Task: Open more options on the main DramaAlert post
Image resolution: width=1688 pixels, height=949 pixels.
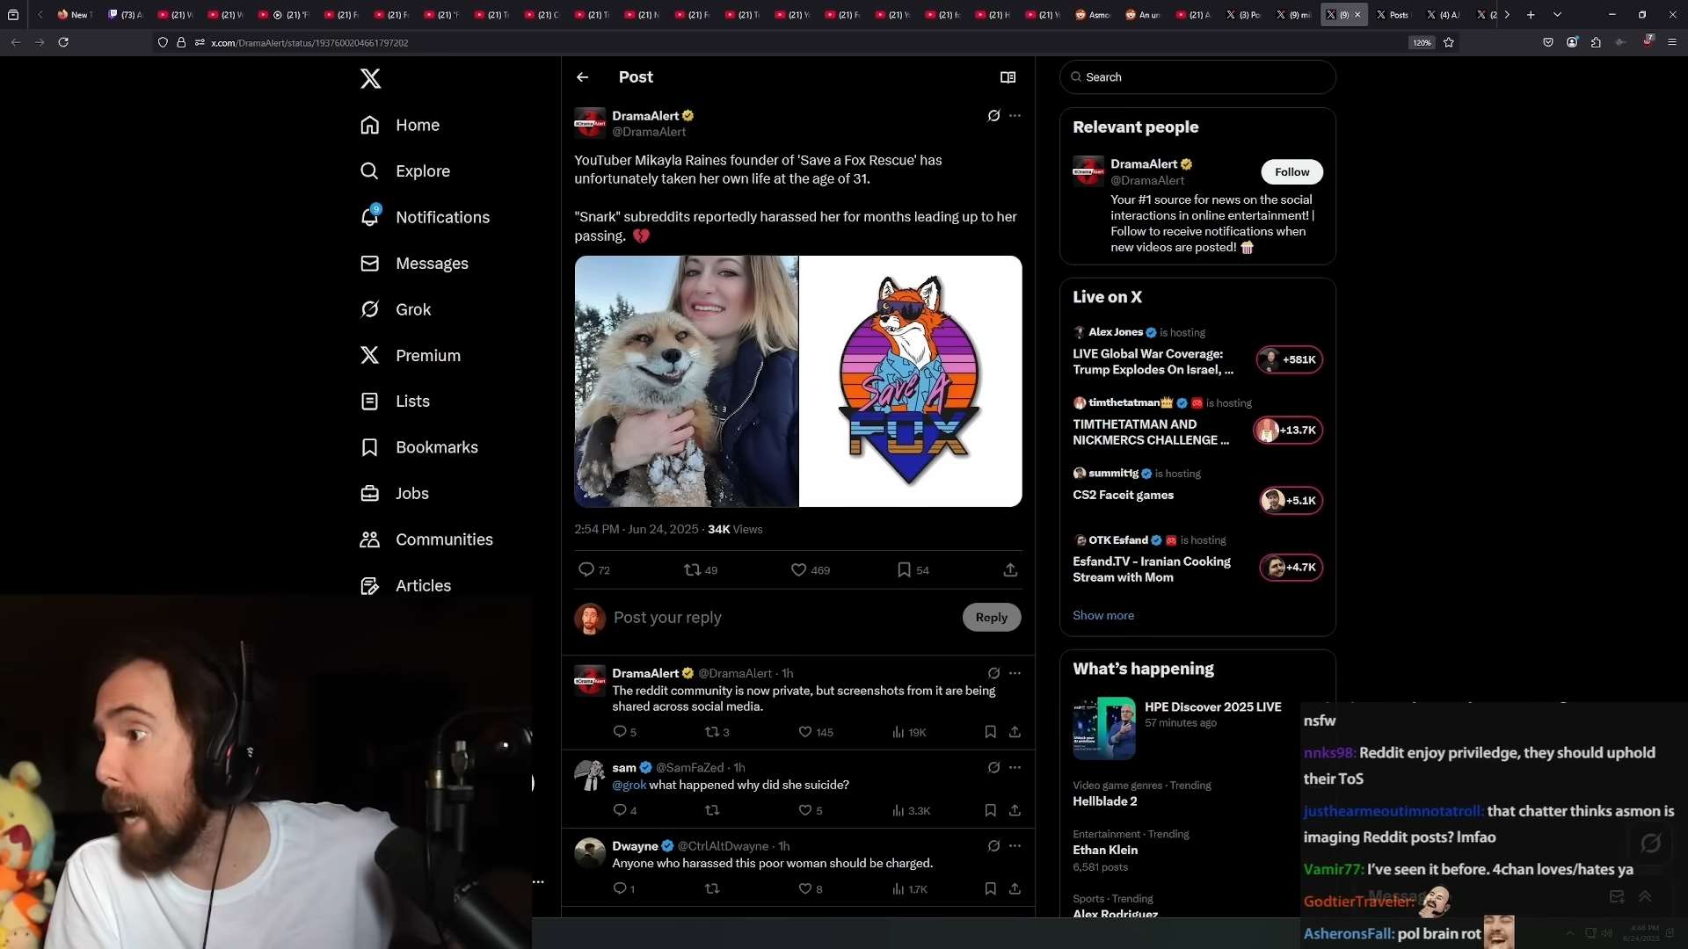Action: pyautogui.click(x=1015, y=116)
